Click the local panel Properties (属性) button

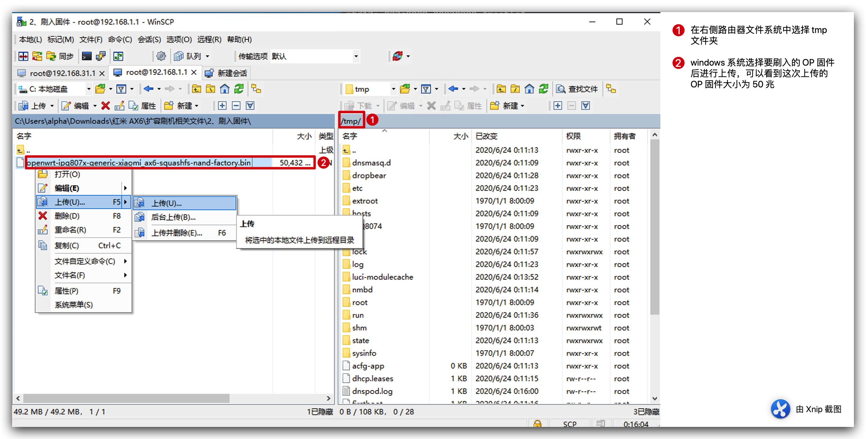[142, 106]
